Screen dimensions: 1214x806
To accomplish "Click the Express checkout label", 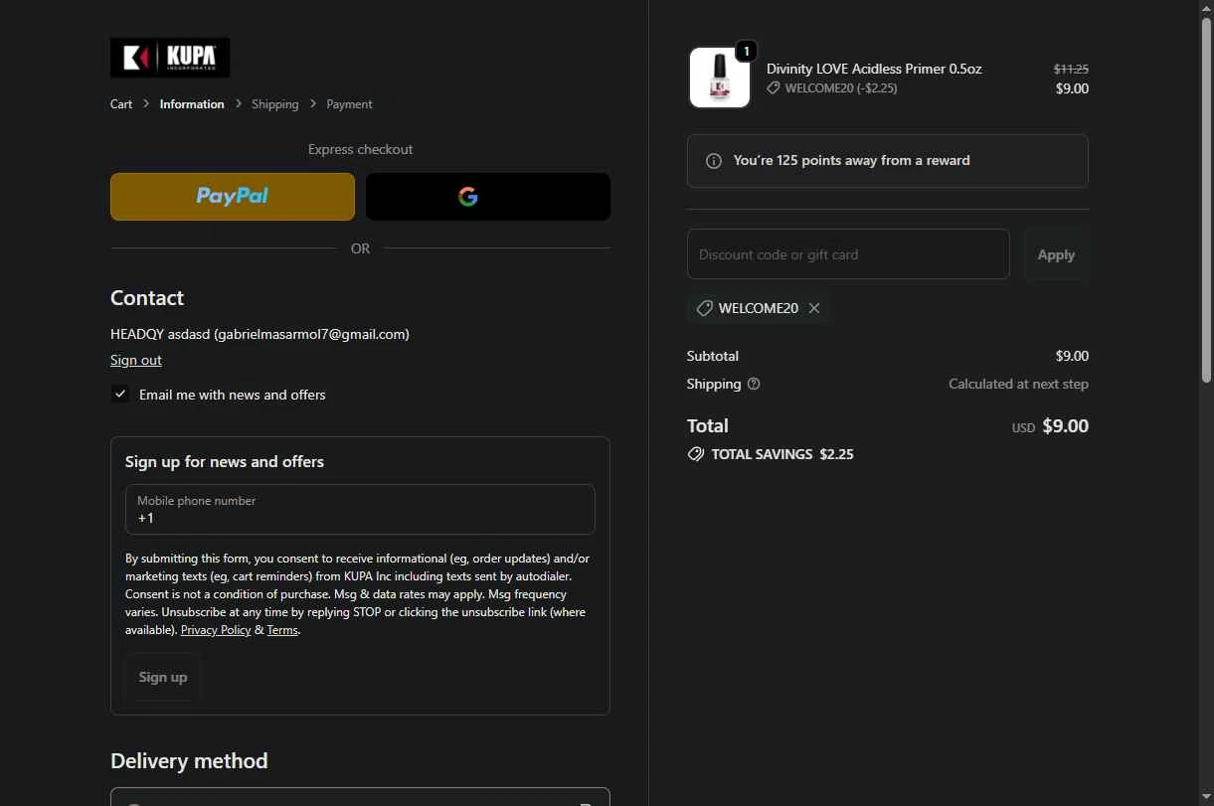I will coord(360,149).
